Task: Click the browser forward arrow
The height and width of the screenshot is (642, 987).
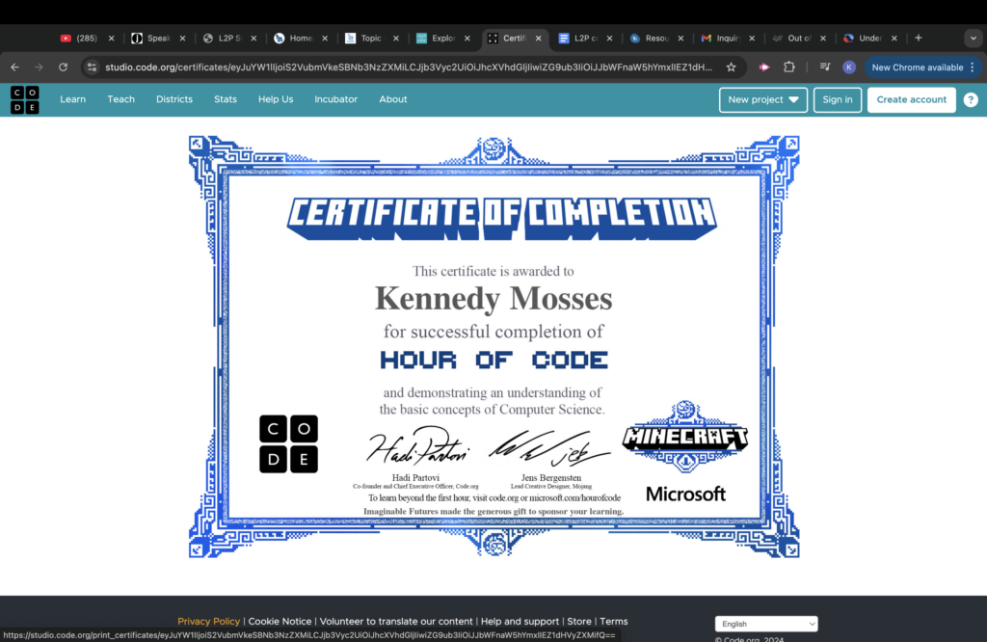Action: pos(39,67)
